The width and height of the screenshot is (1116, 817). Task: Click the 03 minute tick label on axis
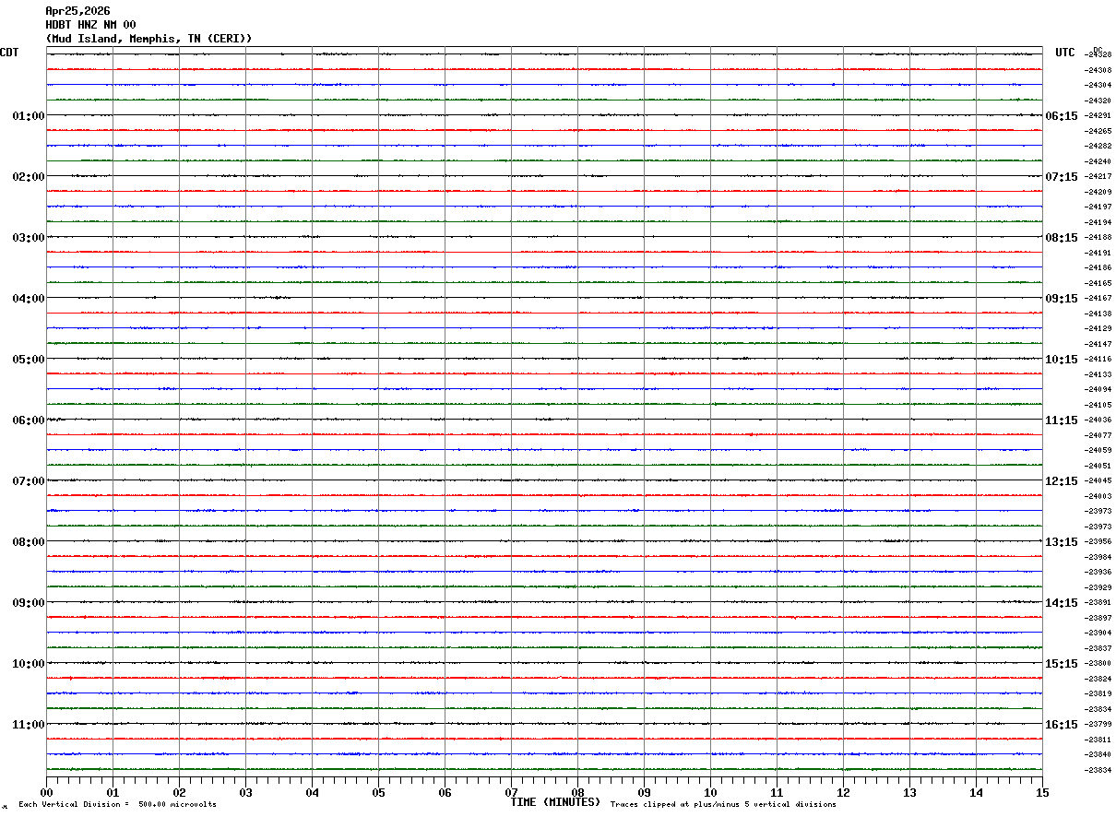pos(245,793)
